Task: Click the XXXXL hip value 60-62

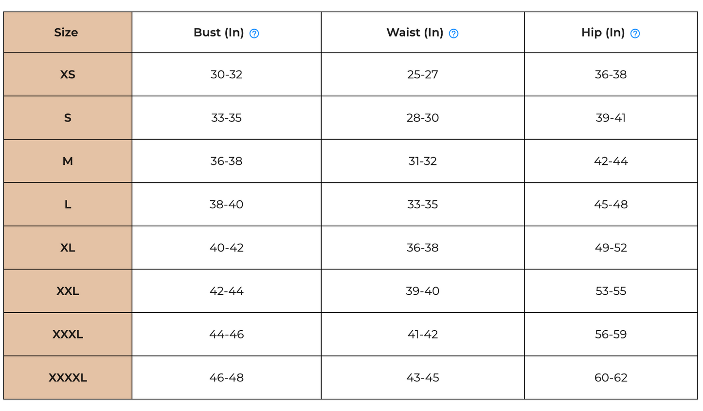Action: click(611, 377)
